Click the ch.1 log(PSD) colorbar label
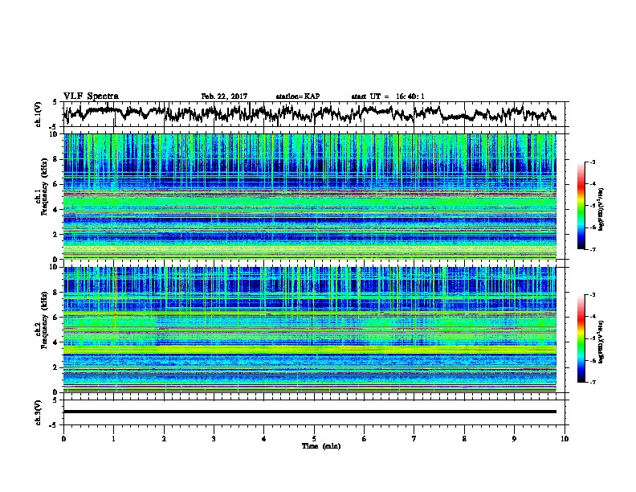636x492 pixels. [x=601, y=210]
